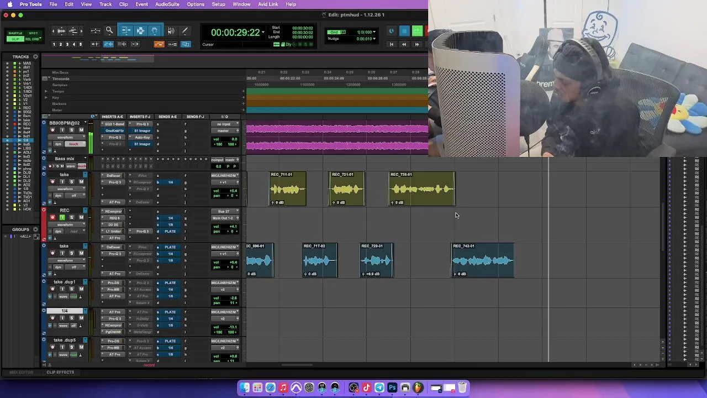Viewport: 707px width, 398px height.
Task: Switch to Clip Effects tab
Action: [x=60, y=372]
